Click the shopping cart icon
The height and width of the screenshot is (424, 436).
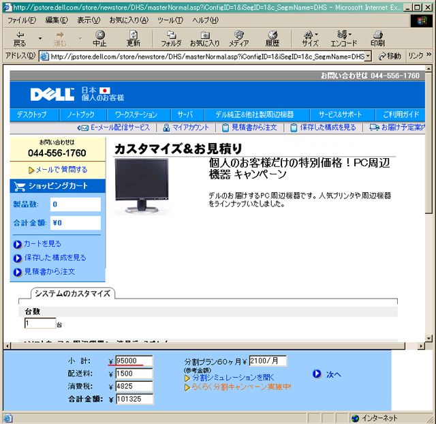pyautogui.click(x=20, y=186)
